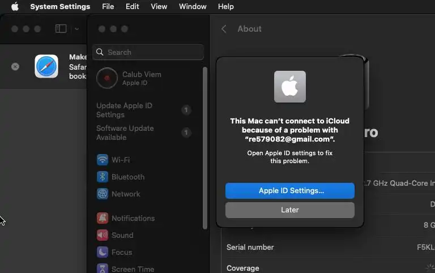Click the Network label in the sidebar
435x273 pixels.
126,194
